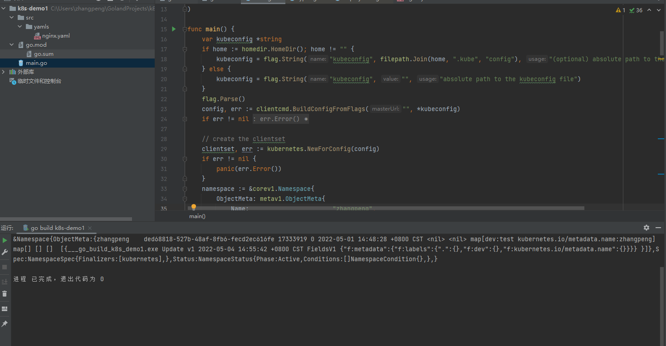Click the wrench icon to modify run configuration

pos(5,252)
